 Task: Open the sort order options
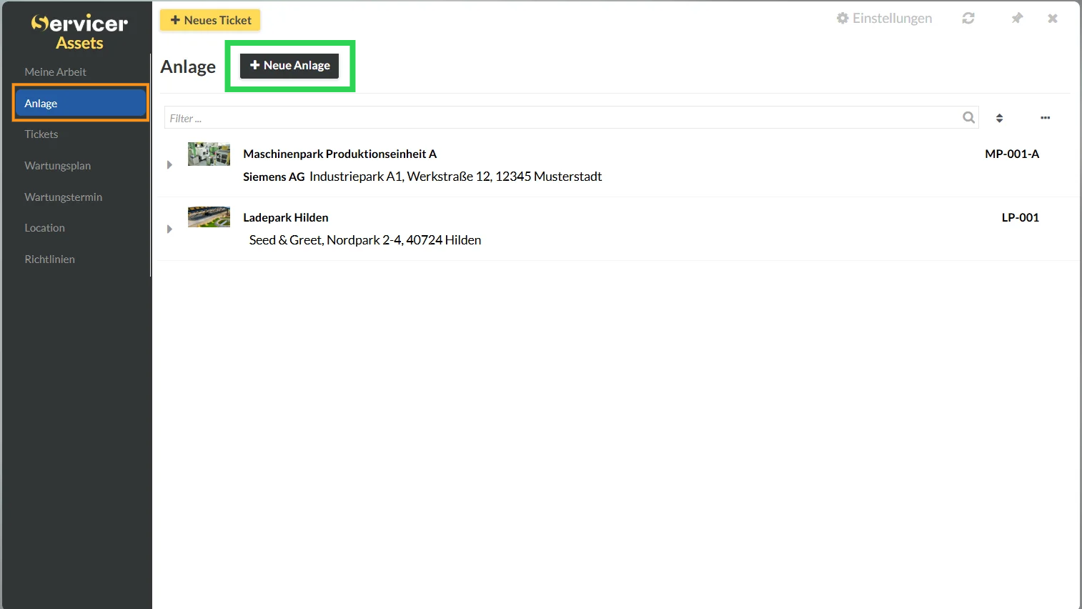point(999,118)
